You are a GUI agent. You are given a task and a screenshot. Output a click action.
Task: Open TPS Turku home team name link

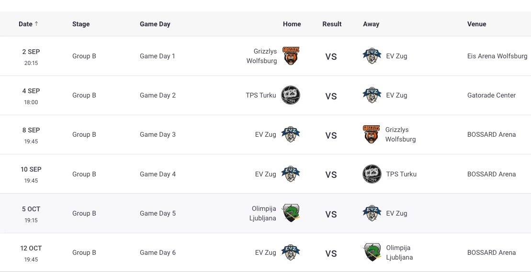coord(261,95)
